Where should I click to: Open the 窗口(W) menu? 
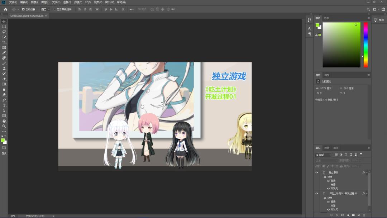pyautogui.click(x=110, y=2)
